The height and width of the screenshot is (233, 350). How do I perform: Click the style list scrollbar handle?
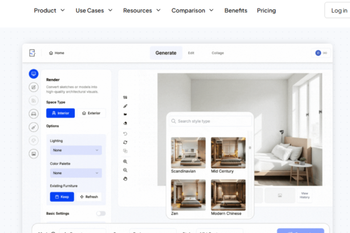point(250,147)
